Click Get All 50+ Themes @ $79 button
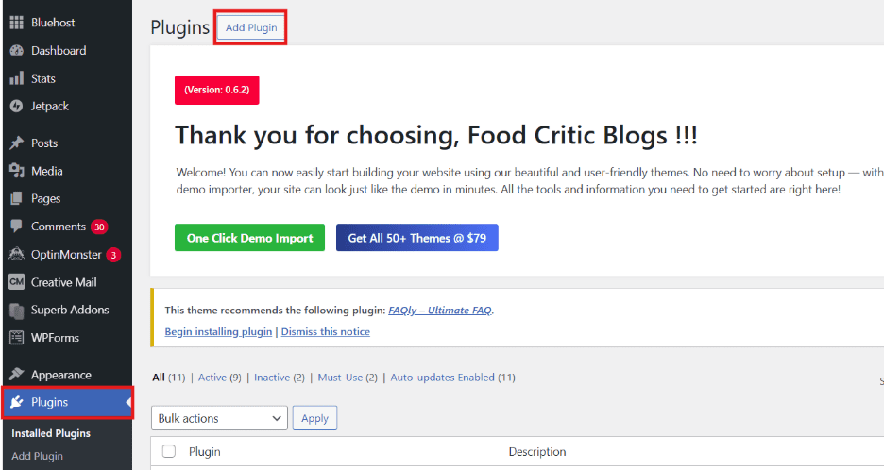Viewport: 884px width, 470px height. (x=417, y=238)
